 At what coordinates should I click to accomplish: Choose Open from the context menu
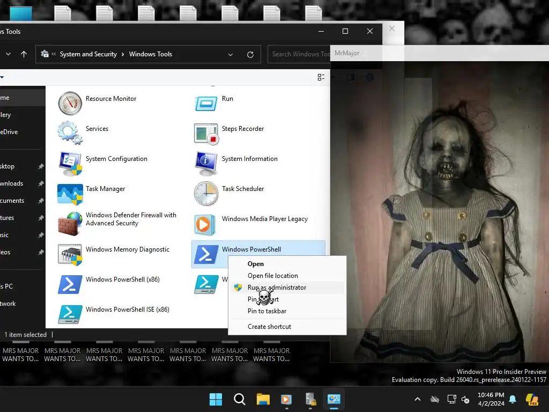click(287, 264)
